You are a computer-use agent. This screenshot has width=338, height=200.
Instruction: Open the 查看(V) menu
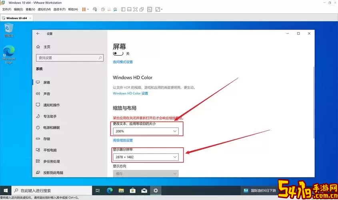(x=30, y=10)
